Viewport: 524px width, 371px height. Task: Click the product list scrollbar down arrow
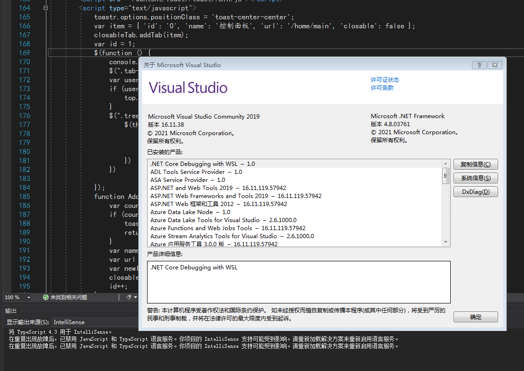point(445,242)
